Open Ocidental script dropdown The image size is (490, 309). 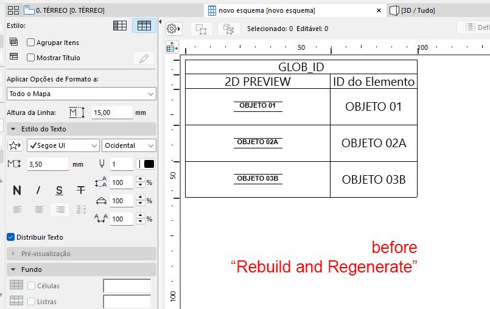click(129, 145)
